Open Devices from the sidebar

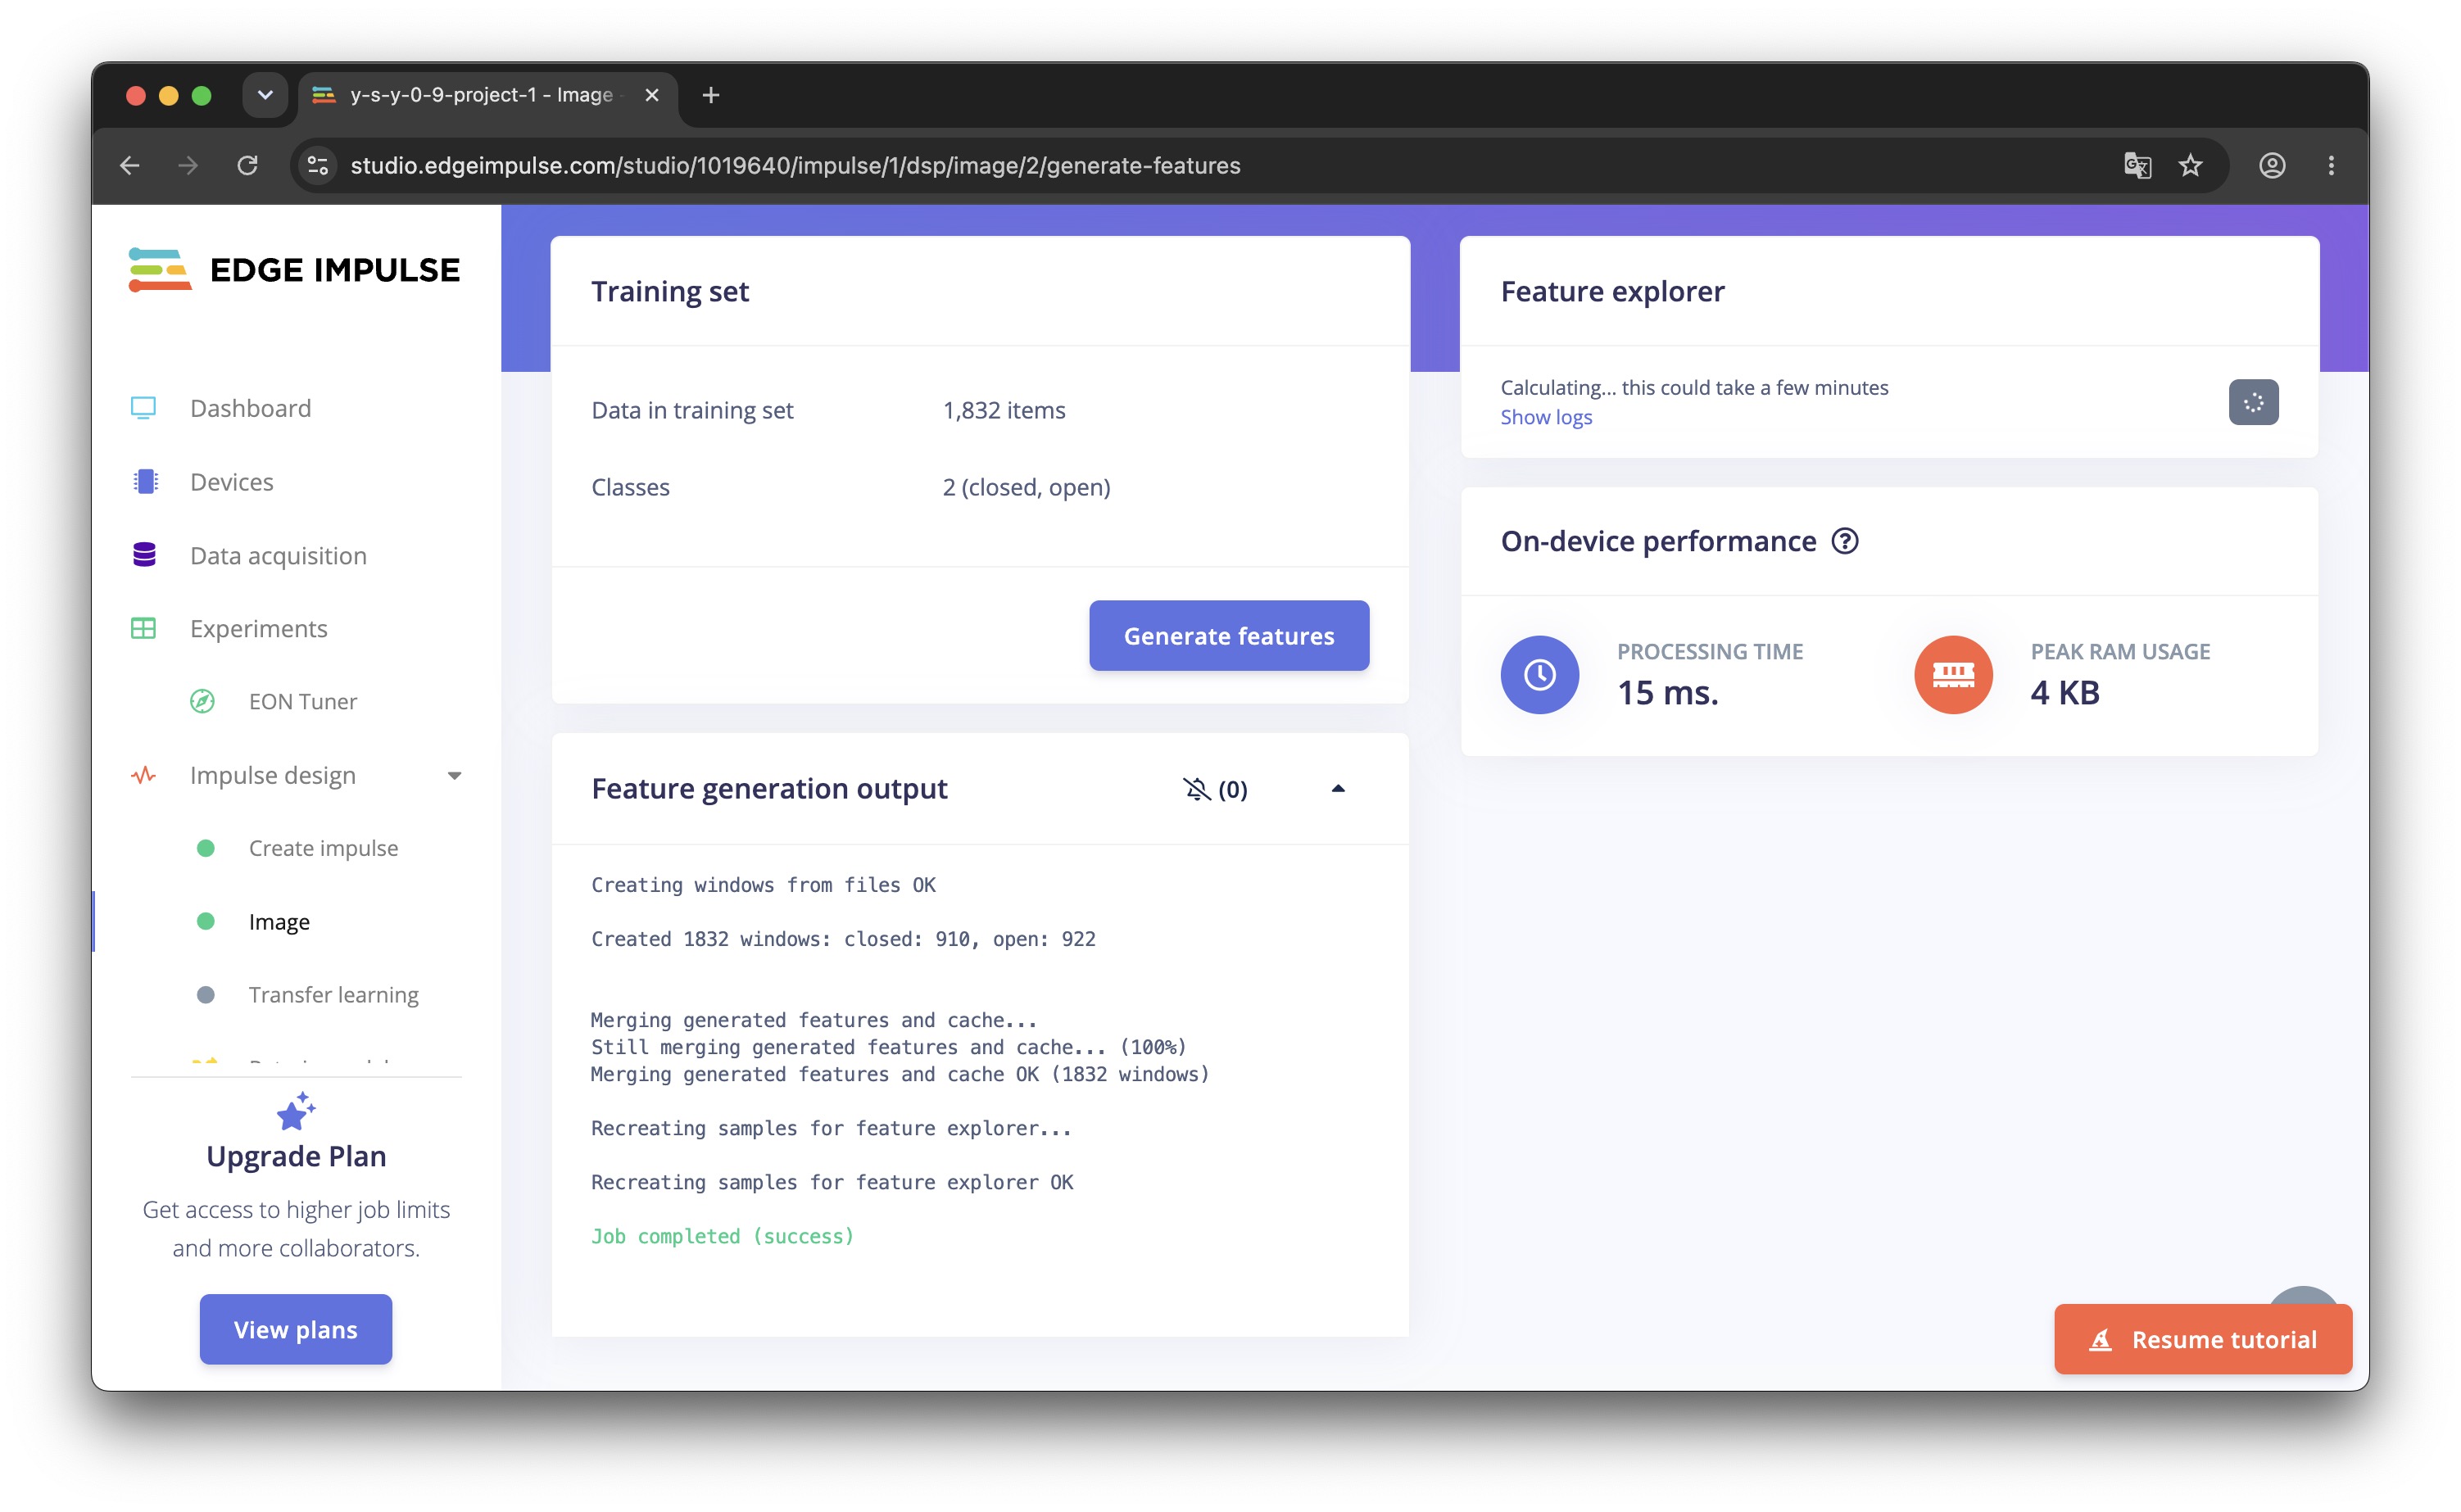[x=232, y=482]
